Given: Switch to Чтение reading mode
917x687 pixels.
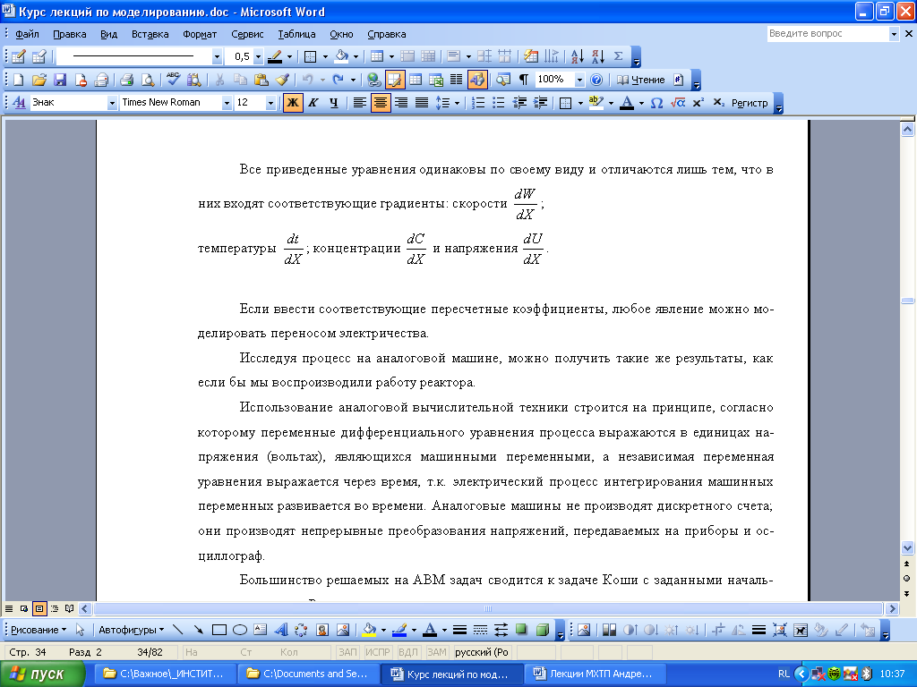Looking at the screenshot, I should point(641,80).
